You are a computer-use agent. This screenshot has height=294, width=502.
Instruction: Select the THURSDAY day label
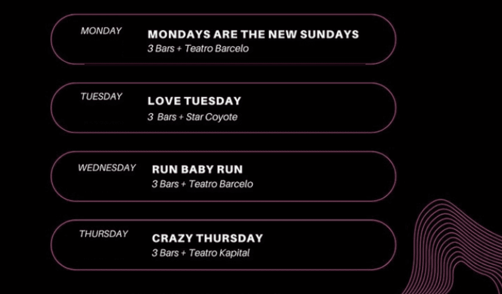104,234
